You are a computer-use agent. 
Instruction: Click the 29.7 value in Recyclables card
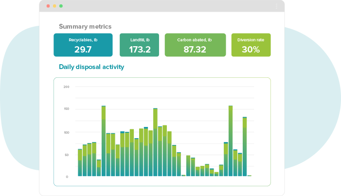pyautogui.click(x=83, y=49)
